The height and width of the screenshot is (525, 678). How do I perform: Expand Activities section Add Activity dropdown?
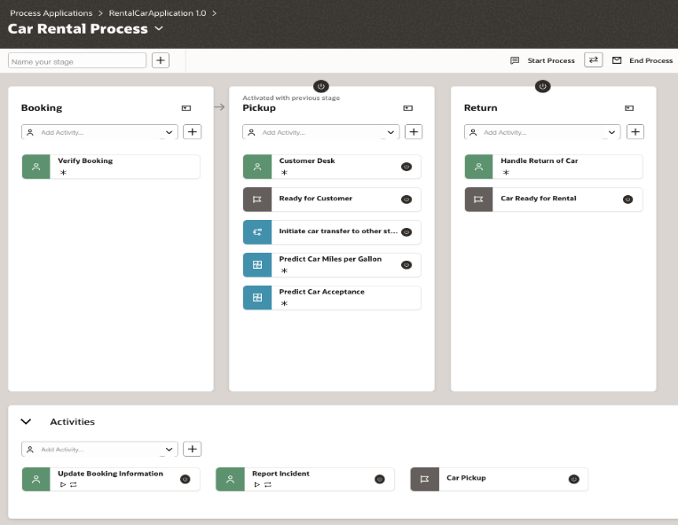169,450
